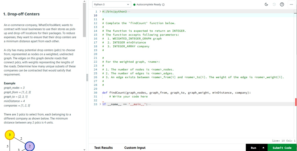Click the green Autocomplete Ready status dot
Screen dimensions: 297x151
134,5
